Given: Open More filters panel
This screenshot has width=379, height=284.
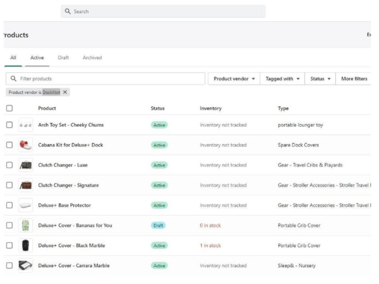Looking at the screenshot, I should pyautogui.click(x=354, y=79).
